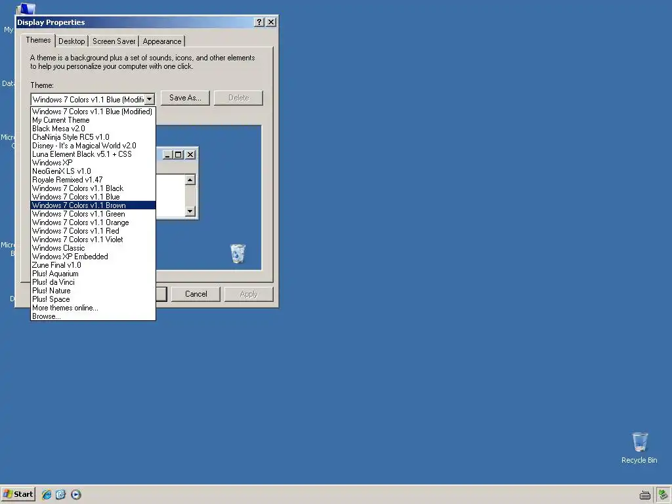Select Windows 7 Colors v1.1 Green
Image resolution: width=672 pixels, height=504 pixels.
93,214
